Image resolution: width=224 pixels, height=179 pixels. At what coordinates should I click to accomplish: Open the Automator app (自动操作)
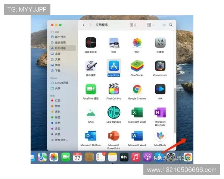click(91, 66)
